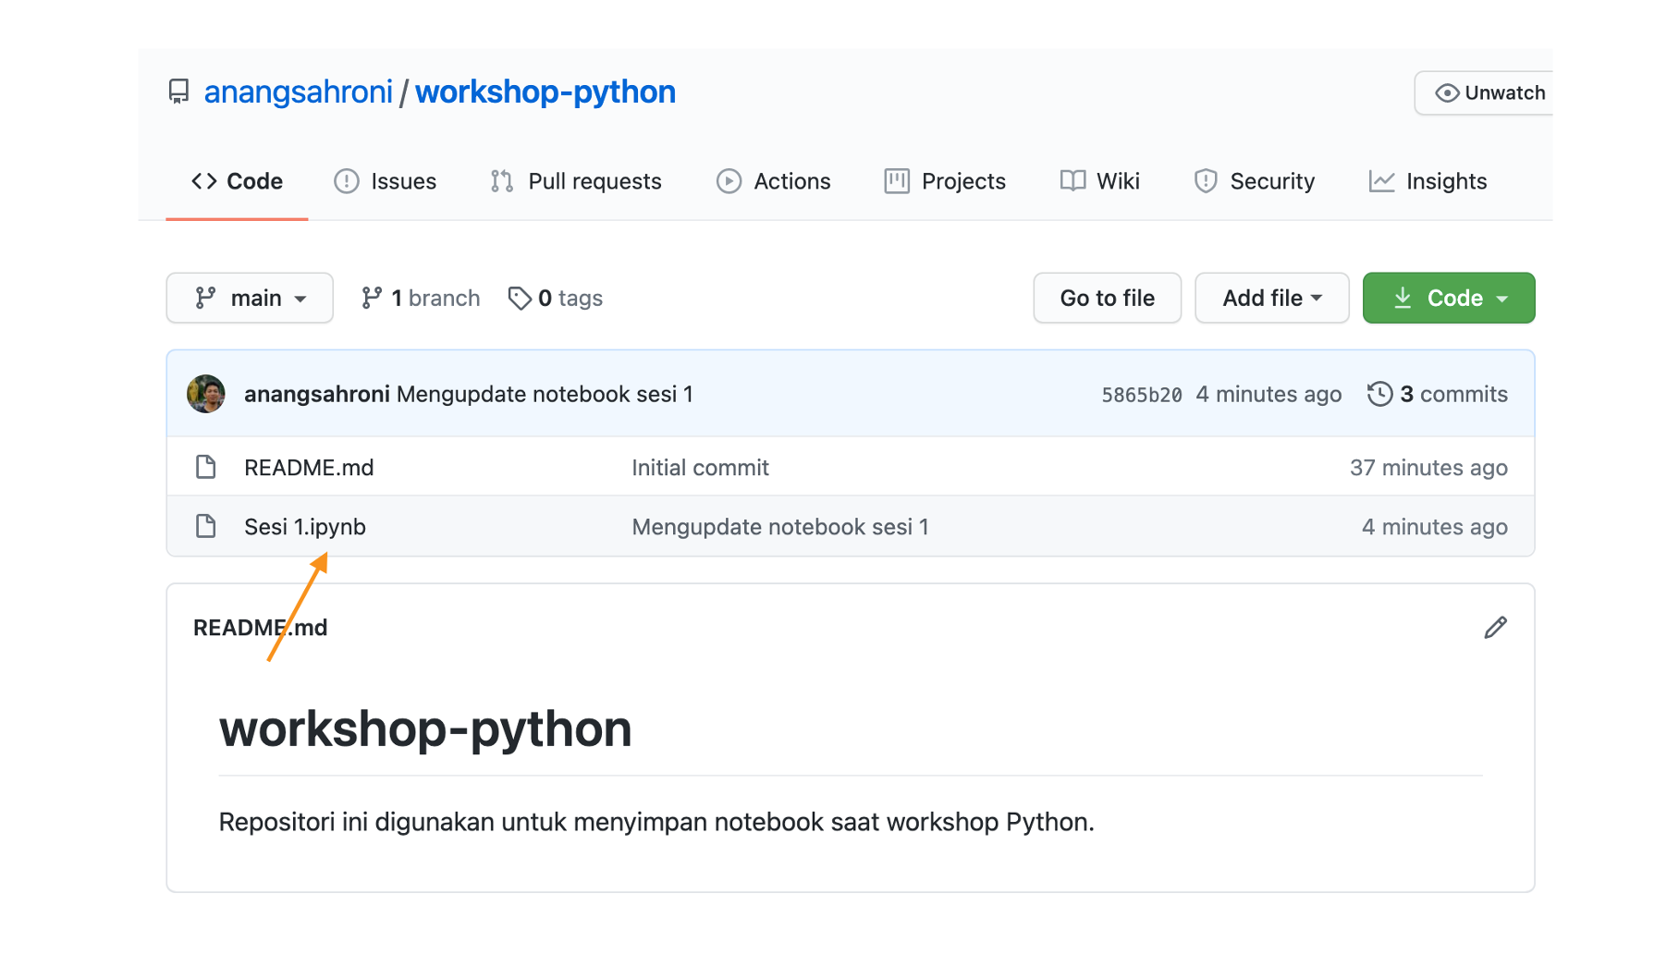Open the Sesi 1.ipynb row commit message
Viewport: 1679px width, 955px height.
[x=780, y=527]
